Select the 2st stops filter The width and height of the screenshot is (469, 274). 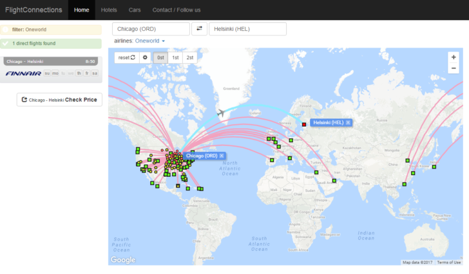(190, 58)
